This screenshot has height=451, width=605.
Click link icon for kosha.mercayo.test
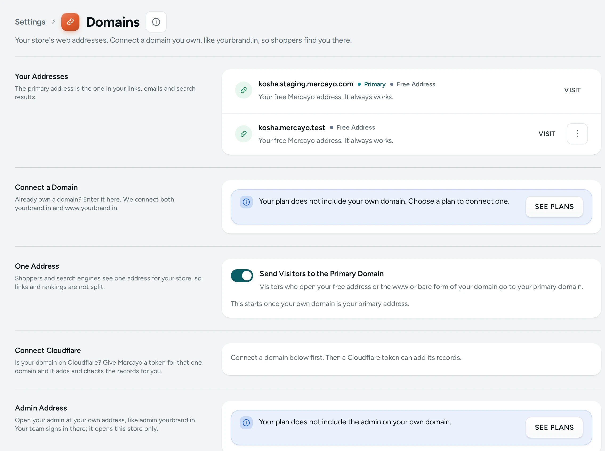click(x=243, y=134)
